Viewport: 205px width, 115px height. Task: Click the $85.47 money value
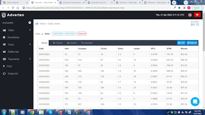[x=184, y=71]
